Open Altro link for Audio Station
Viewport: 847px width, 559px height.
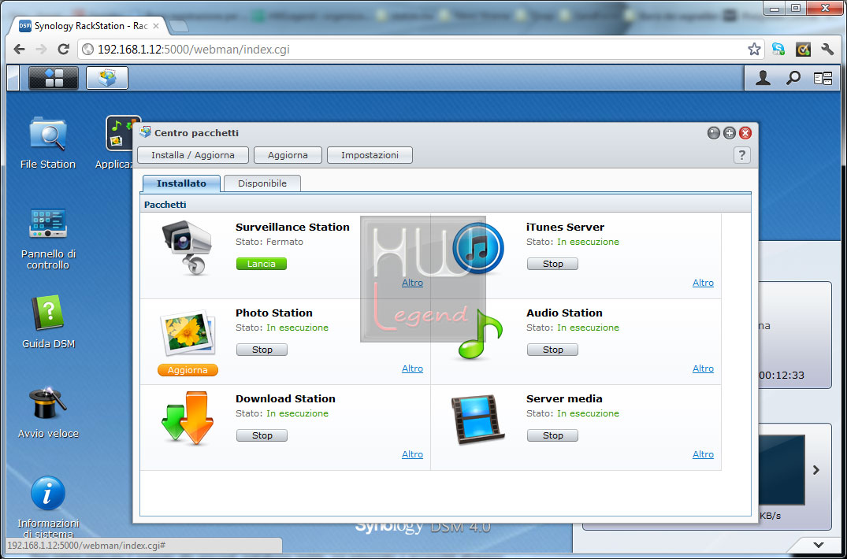pyautogui.click(x=703, y=368)
